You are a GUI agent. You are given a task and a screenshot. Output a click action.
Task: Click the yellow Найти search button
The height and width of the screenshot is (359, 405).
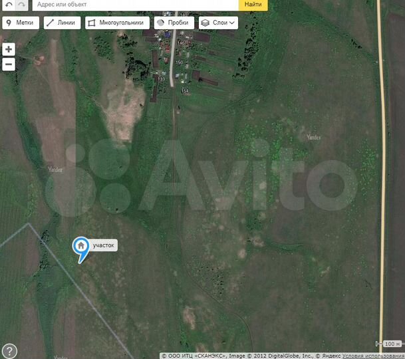253,5
